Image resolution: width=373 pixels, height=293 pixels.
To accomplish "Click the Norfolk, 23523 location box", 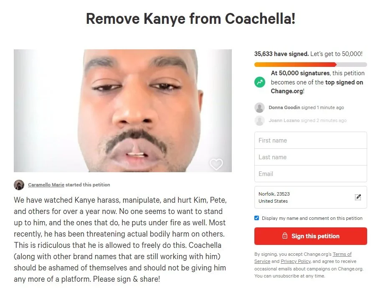I will [310, 197].
